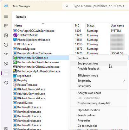Click the PrinterInstallerClient.exe printer icon

pos(15,58)
